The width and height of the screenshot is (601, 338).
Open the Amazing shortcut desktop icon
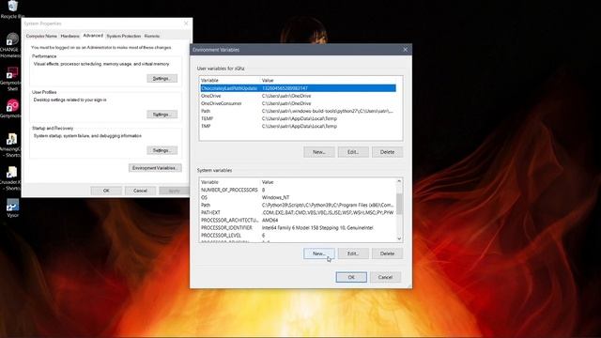tap(11, 145)
